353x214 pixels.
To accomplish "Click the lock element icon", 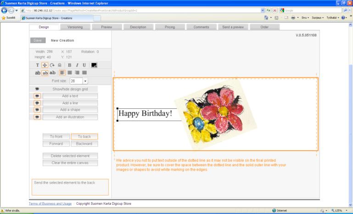I will click(x=59, y=65).
